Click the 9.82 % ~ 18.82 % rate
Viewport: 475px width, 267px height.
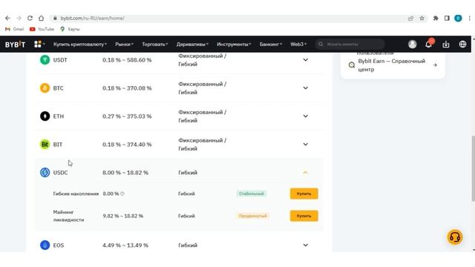point(122,216)
